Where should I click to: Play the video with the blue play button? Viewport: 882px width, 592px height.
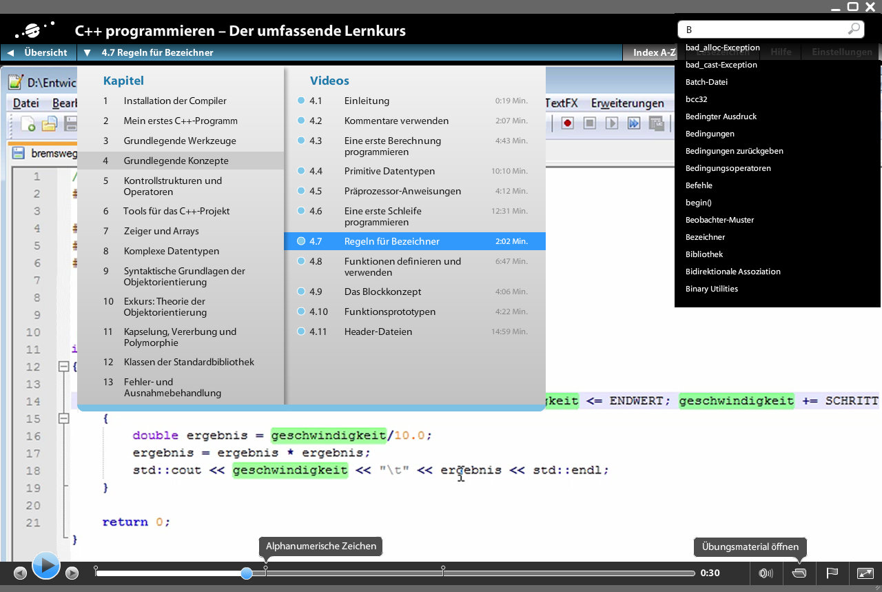tap(45, 566)
